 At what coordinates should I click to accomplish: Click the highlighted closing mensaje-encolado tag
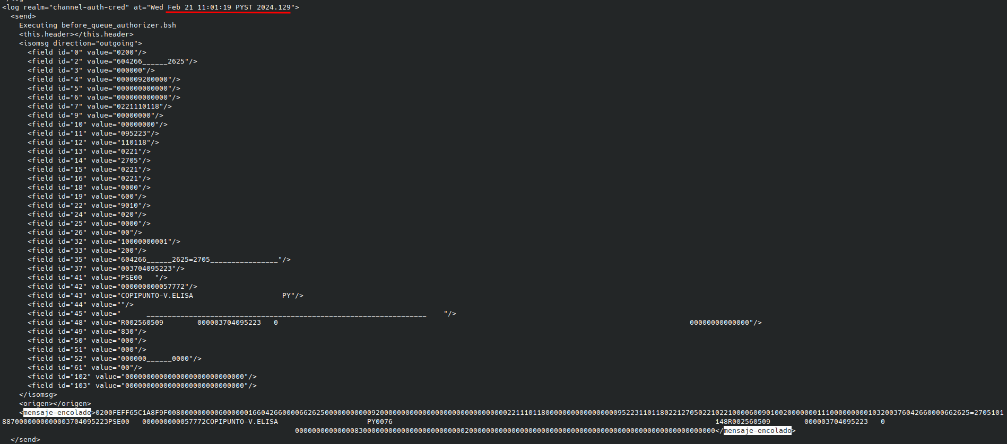pyautogui.click(x=758, y=431)
